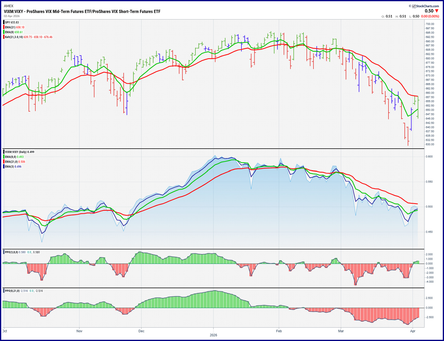Click the Dec label on the time axis

[x=141, y=331]
